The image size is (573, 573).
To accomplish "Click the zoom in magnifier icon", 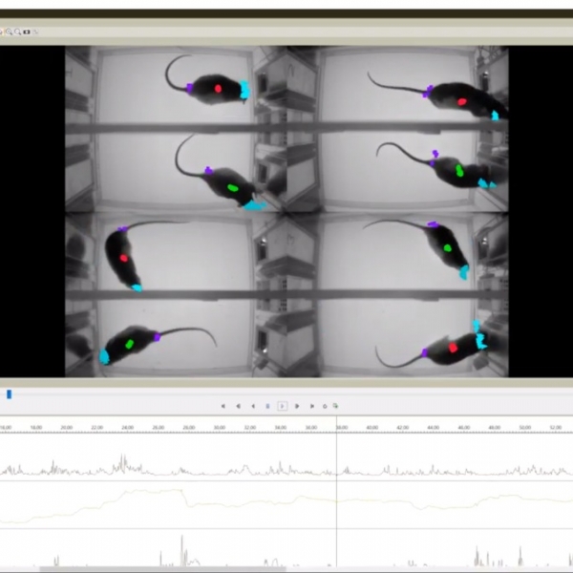I will (8, 32).
